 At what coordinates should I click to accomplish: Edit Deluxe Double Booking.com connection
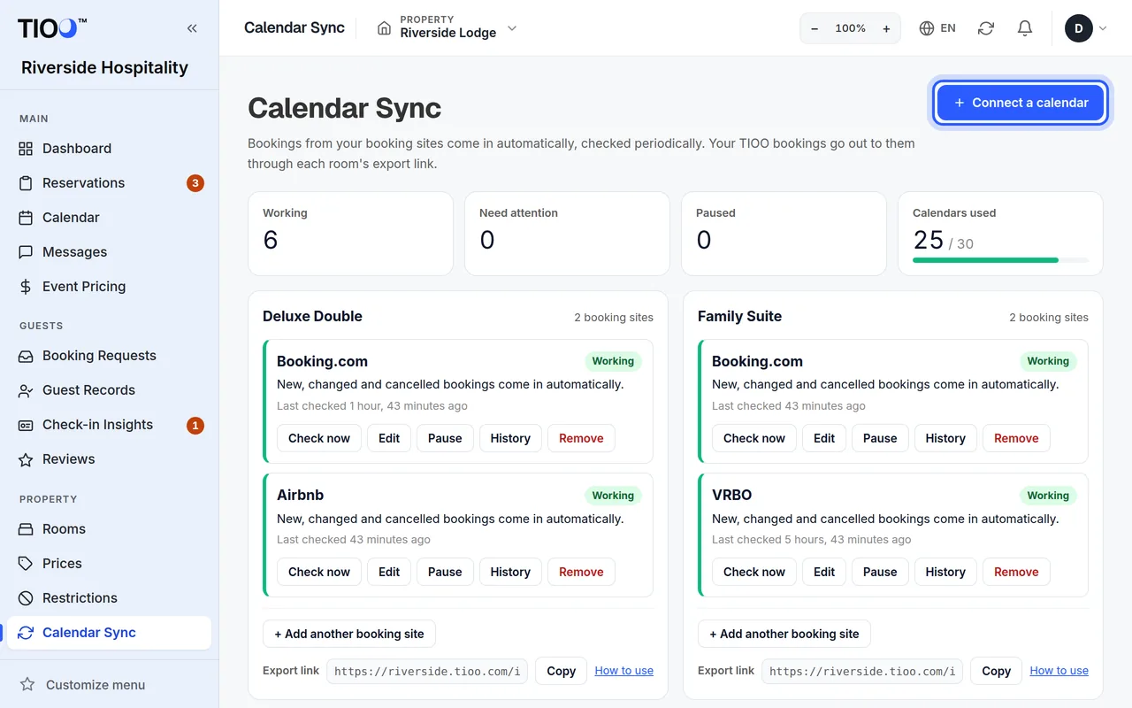[x=389, y=438]
